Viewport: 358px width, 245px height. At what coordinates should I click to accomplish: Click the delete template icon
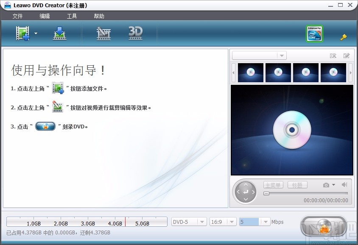tap(333, 56)
